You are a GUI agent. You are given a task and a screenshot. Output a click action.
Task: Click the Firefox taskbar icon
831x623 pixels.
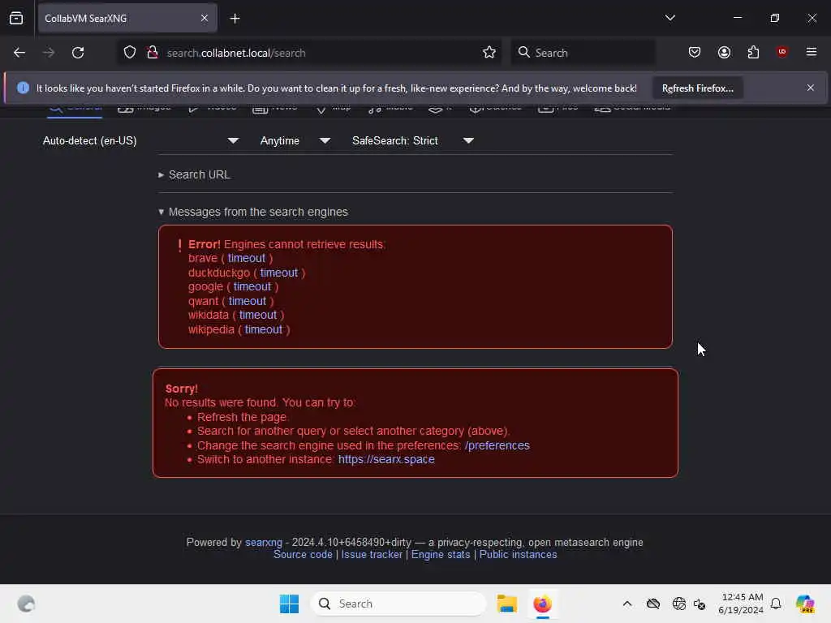pyautogui.click(x=542, y=604)
